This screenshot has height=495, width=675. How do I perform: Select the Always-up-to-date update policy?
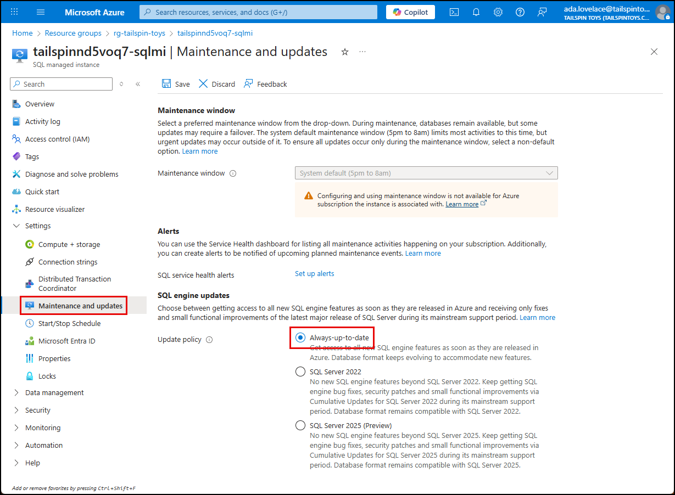300,337
